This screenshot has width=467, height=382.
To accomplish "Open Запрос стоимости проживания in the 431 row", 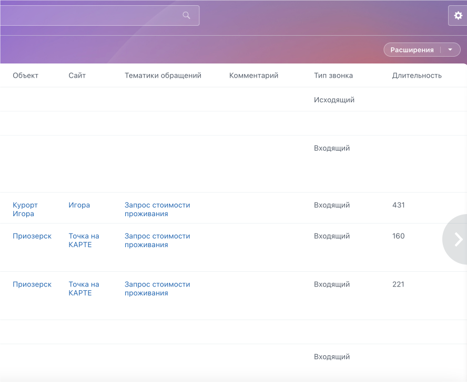I will coord(157,209).
